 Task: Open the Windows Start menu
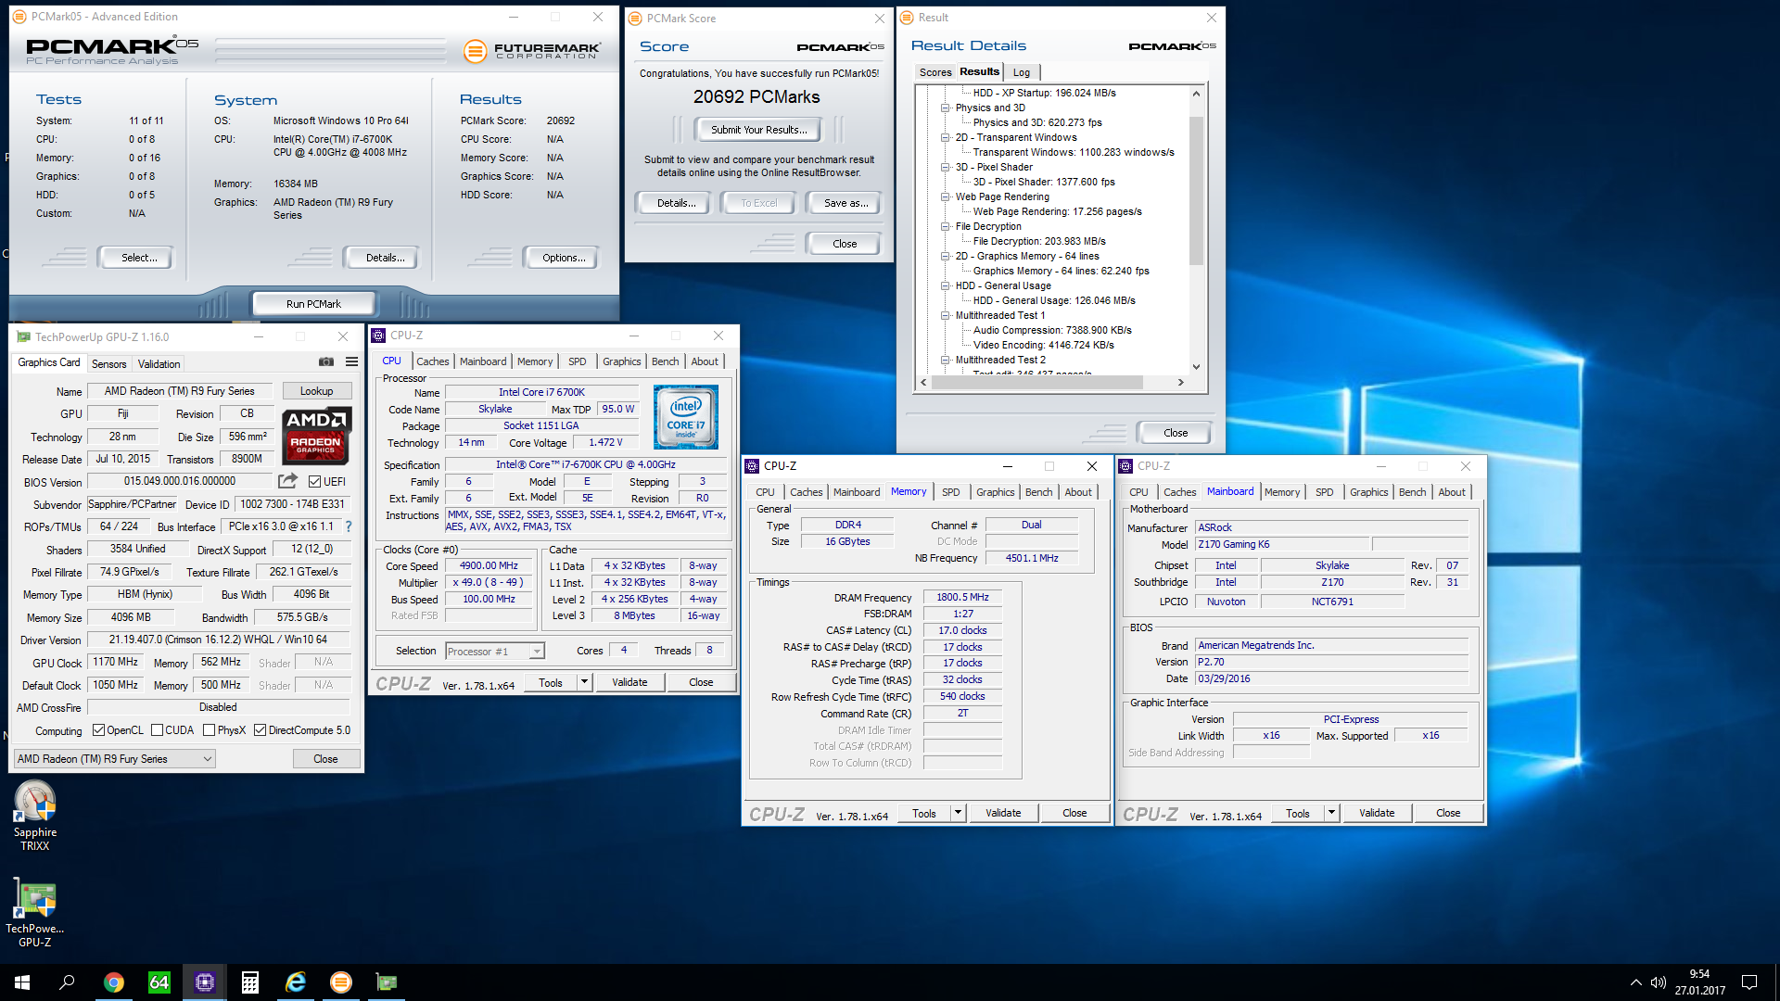(x=22, y=982)
